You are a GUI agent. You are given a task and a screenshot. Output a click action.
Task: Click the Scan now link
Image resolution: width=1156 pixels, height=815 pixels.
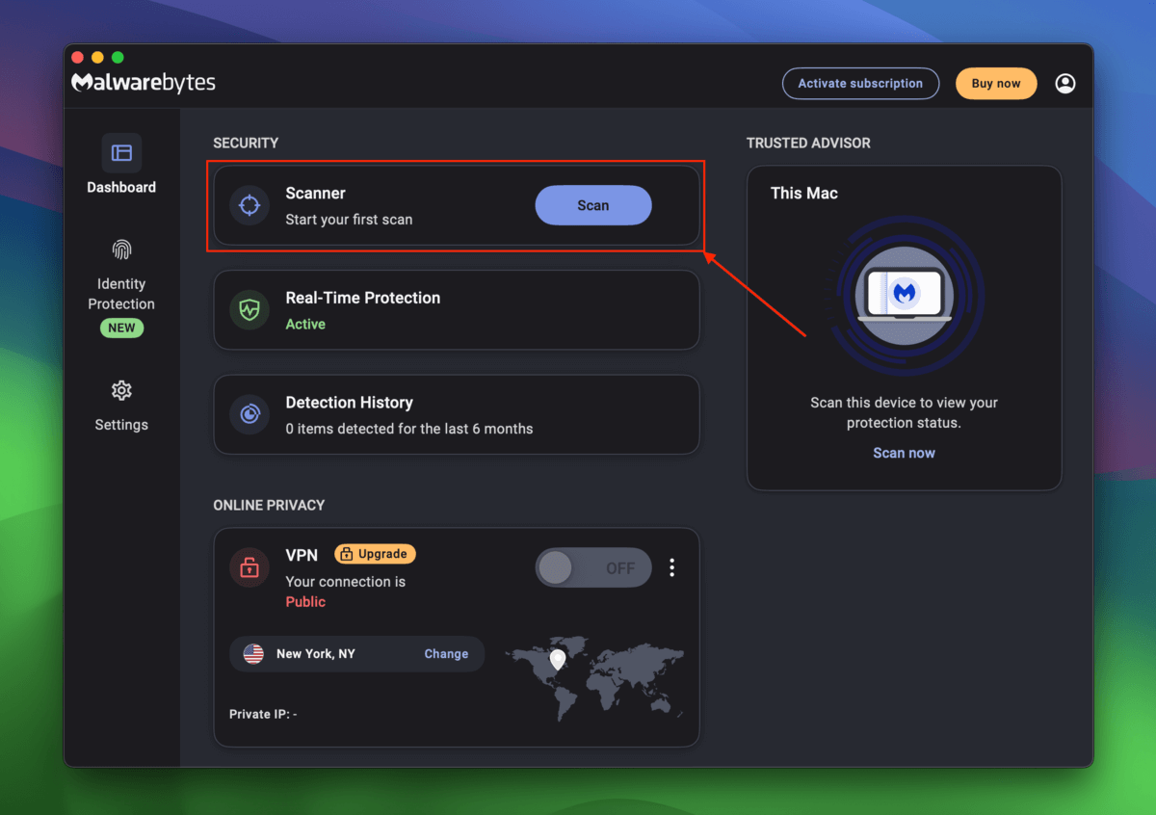click(x=904, y=453)
